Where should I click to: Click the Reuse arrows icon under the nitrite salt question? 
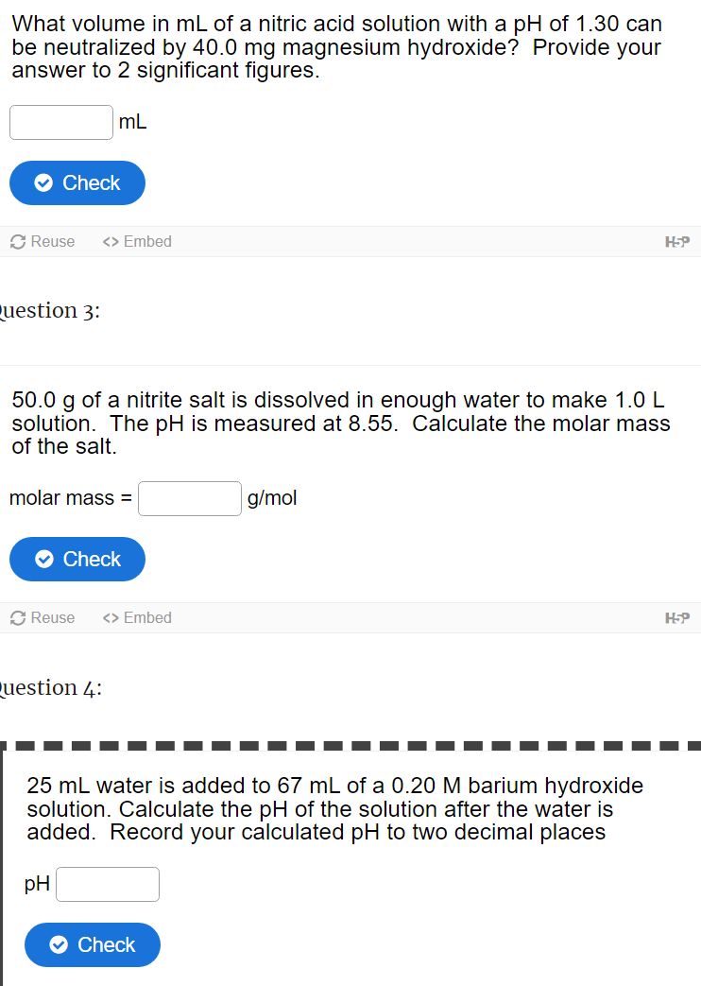16,617
